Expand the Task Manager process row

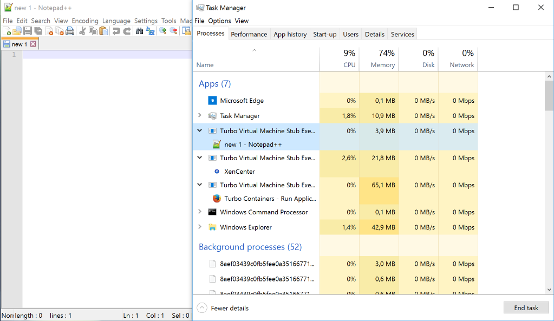point(200,115)
